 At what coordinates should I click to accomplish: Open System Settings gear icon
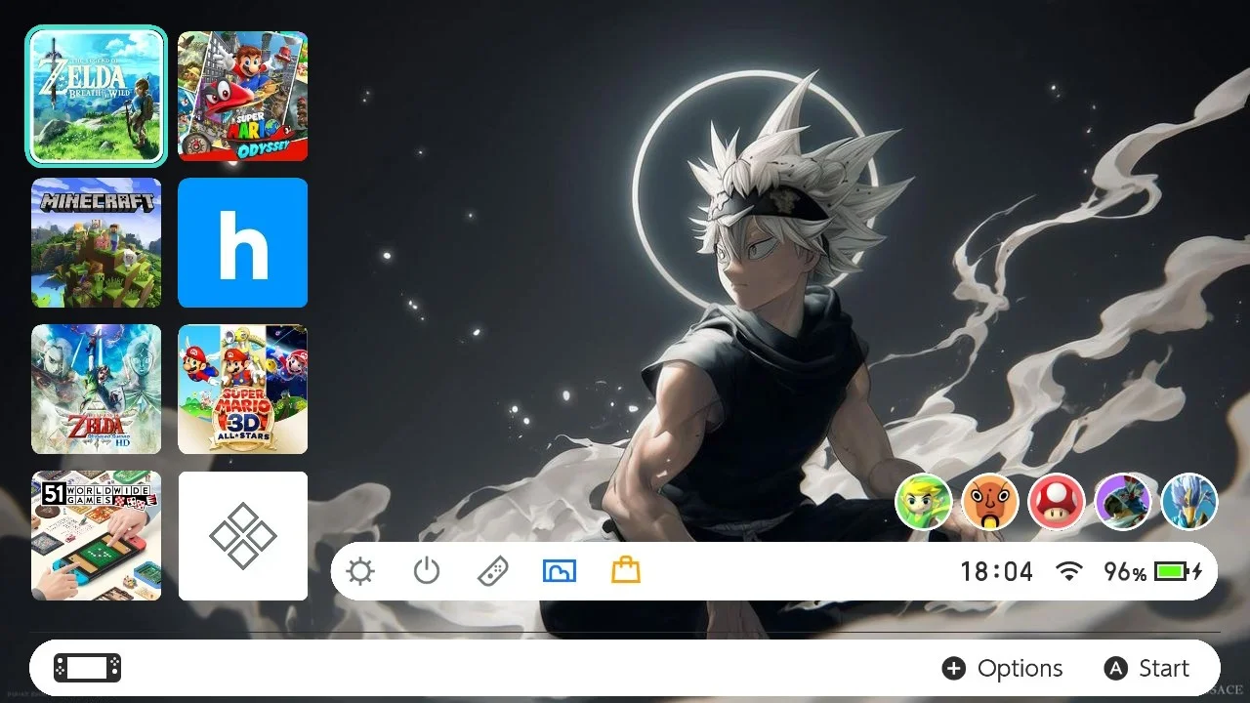pos(360,571)
